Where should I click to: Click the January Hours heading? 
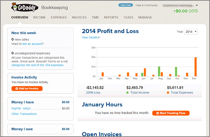pos(102,104)
